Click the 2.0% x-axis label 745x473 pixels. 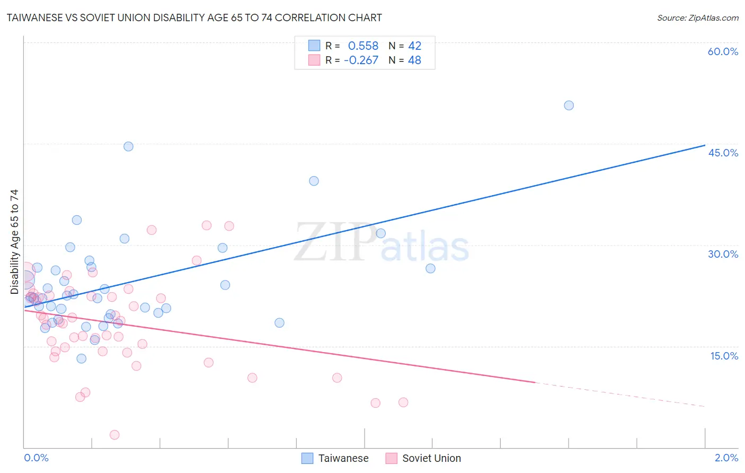[726, 458]
